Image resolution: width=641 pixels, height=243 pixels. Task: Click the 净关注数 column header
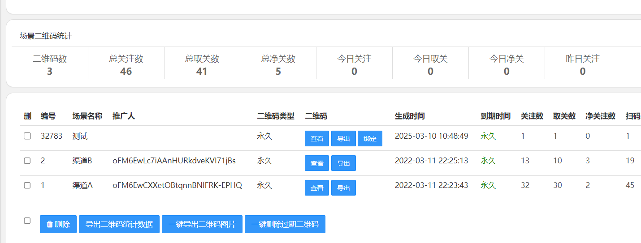601,116
